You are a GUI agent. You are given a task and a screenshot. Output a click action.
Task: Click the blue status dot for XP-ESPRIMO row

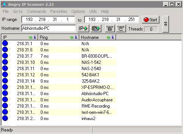[x=5, y=87]
